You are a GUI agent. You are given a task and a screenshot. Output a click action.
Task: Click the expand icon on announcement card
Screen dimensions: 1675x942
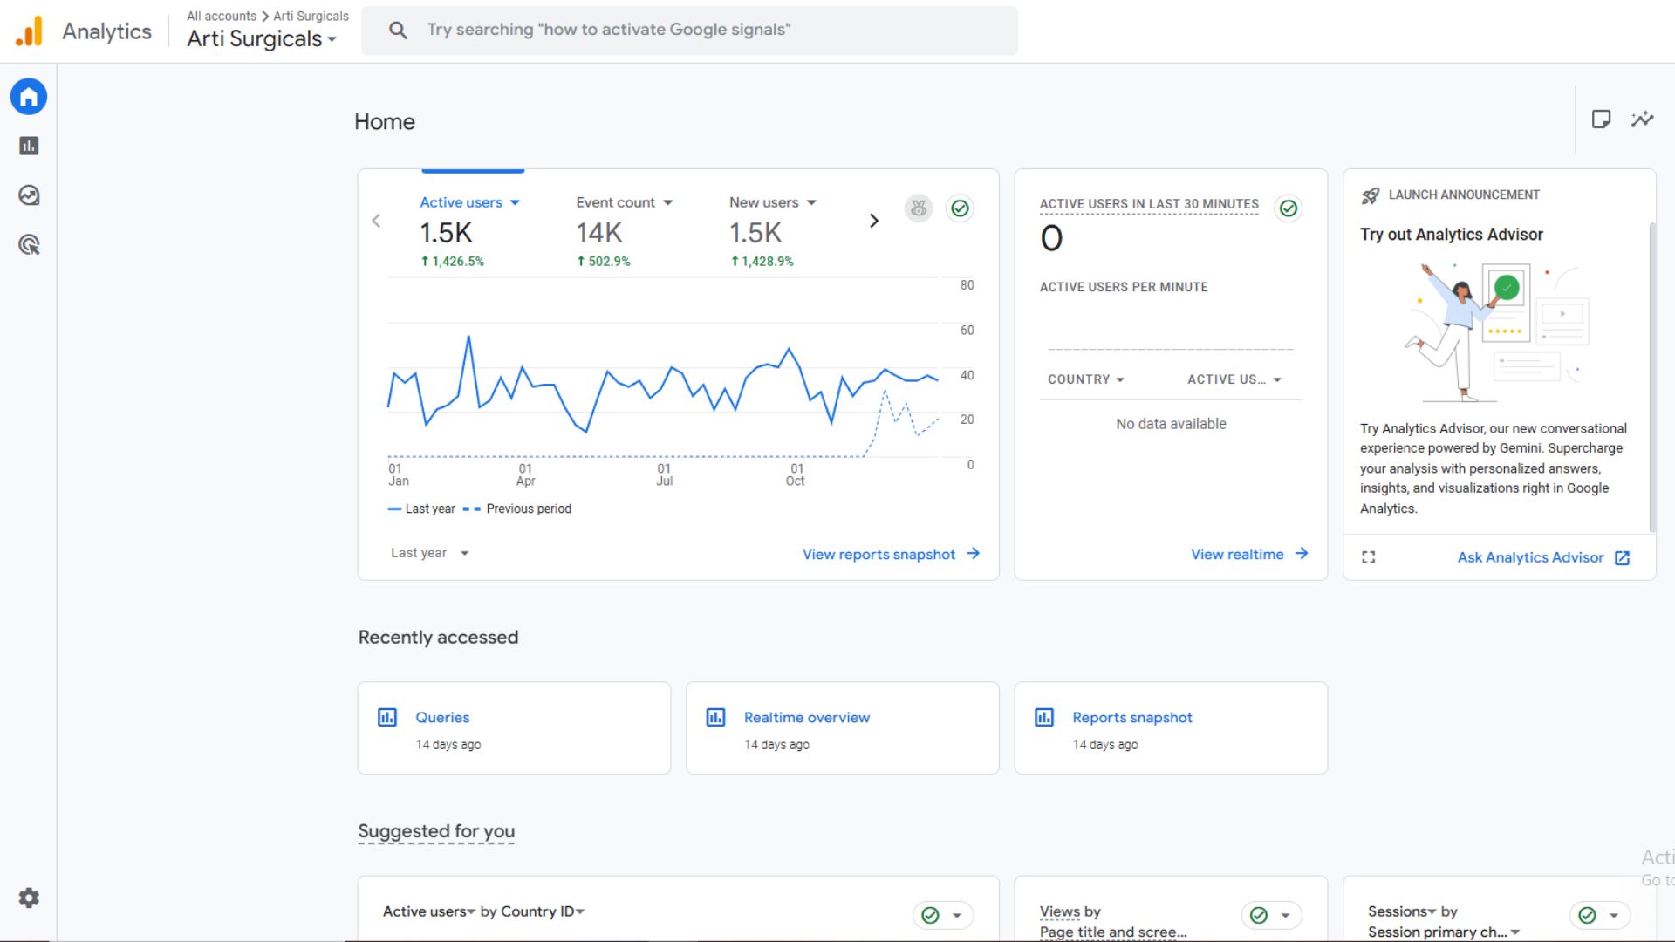click(x=1368, y=557)
